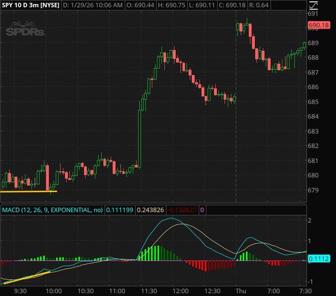Open the MACD (12, 26, 9, EXPONENTIAL, no) study label
The image size is (336, 296).
pos(52,210)
